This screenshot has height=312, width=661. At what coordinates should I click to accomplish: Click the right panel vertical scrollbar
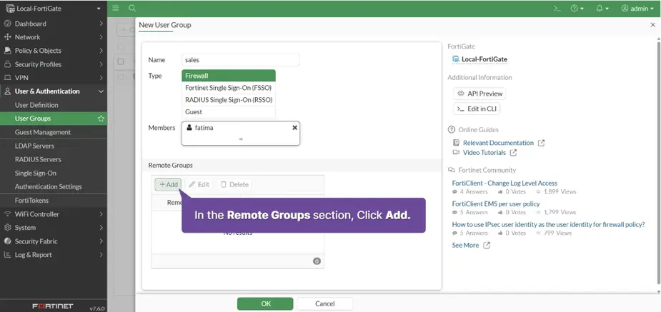pos(658,164)
